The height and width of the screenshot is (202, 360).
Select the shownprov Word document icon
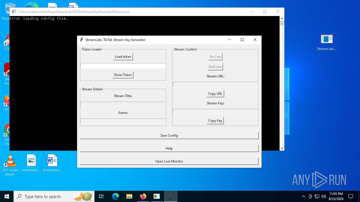click(52, 163)
